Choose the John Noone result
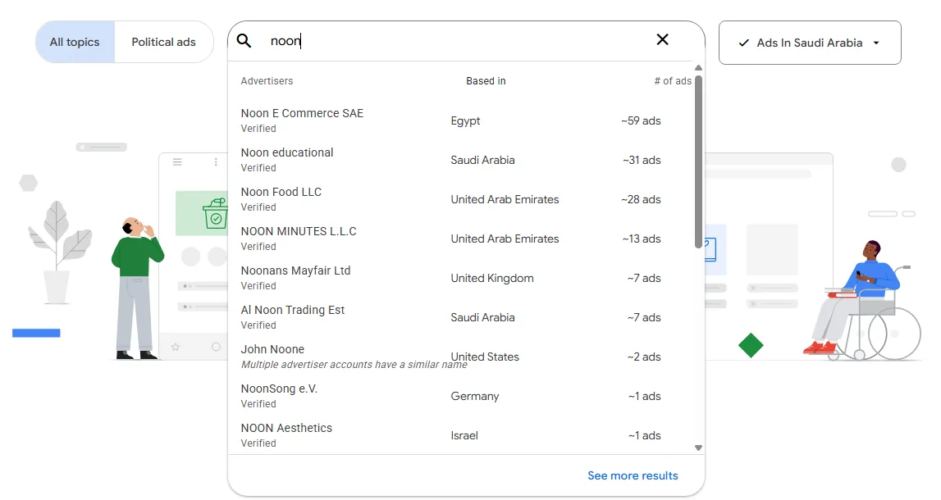The height and width of the screenshot is (500, 941). (461, 357)
